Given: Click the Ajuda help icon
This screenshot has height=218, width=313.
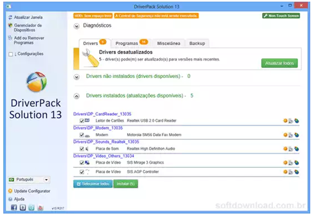Looking at the screenshot, I should coord(11,199).
